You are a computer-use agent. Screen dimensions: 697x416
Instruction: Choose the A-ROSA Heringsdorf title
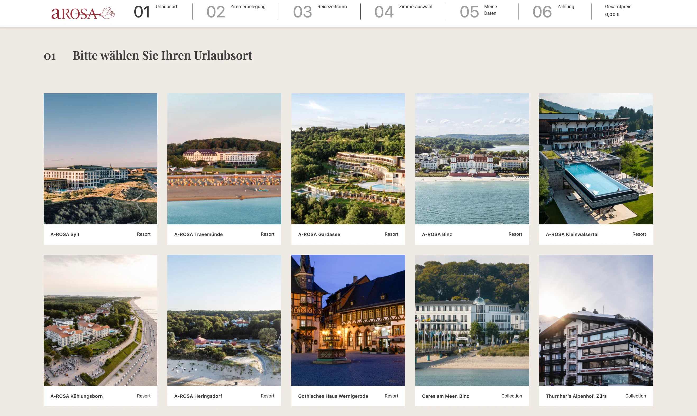[x=198, y=396]
